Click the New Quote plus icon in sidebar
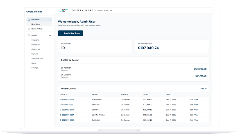 [x=29, y=24]
